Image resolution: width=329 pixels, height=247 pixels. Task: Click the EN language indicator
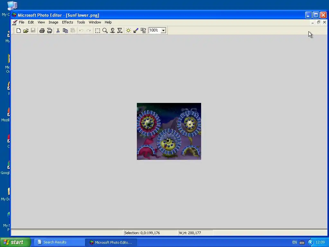(295, 242)
